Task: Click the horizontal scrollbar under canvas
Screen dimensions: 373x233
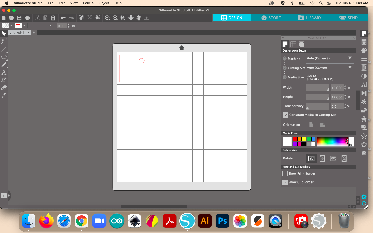Action: coord(154,206)
